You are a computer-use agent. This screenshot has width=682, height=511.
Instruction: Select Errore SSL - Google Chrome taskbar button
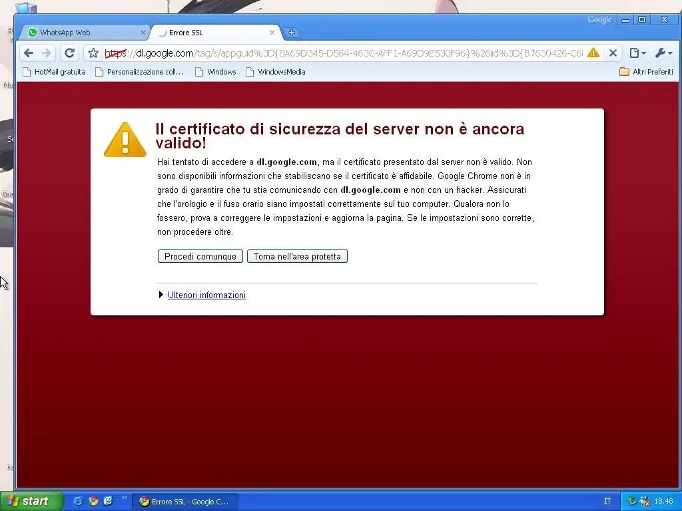185,502
